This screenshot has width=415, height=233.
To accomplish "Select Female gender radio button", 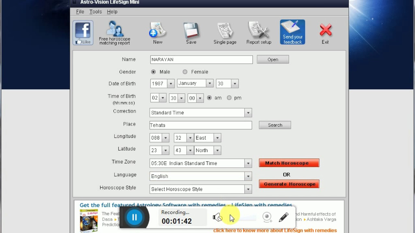I will 185,72.
